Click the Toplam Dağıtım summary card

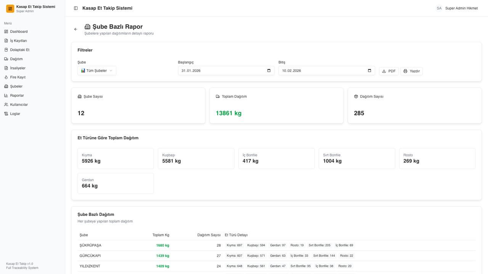pyautogui.click(x=276, y=105)
